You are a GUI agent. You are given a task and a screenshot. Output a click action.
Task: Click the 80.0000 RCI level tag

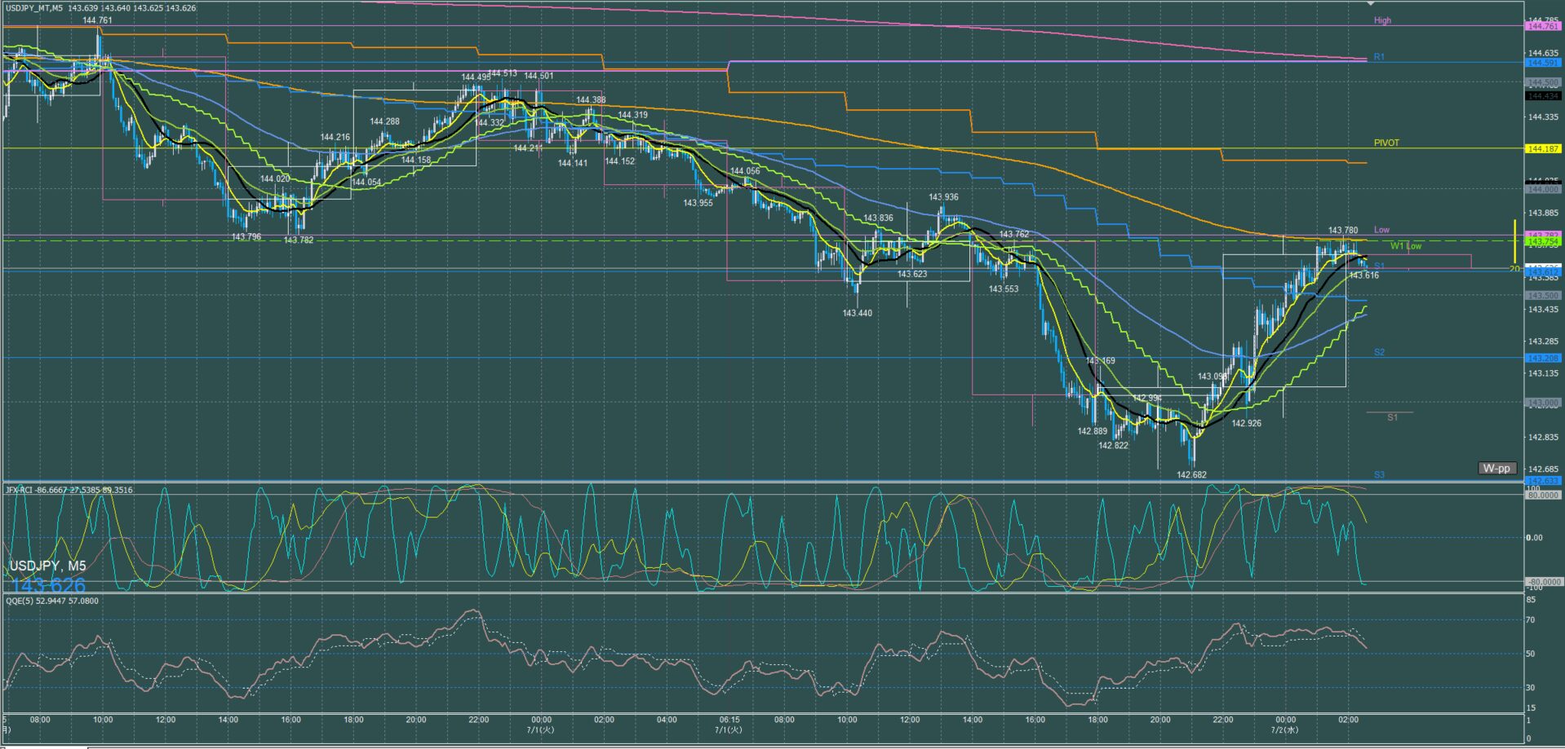[1542, 495]
